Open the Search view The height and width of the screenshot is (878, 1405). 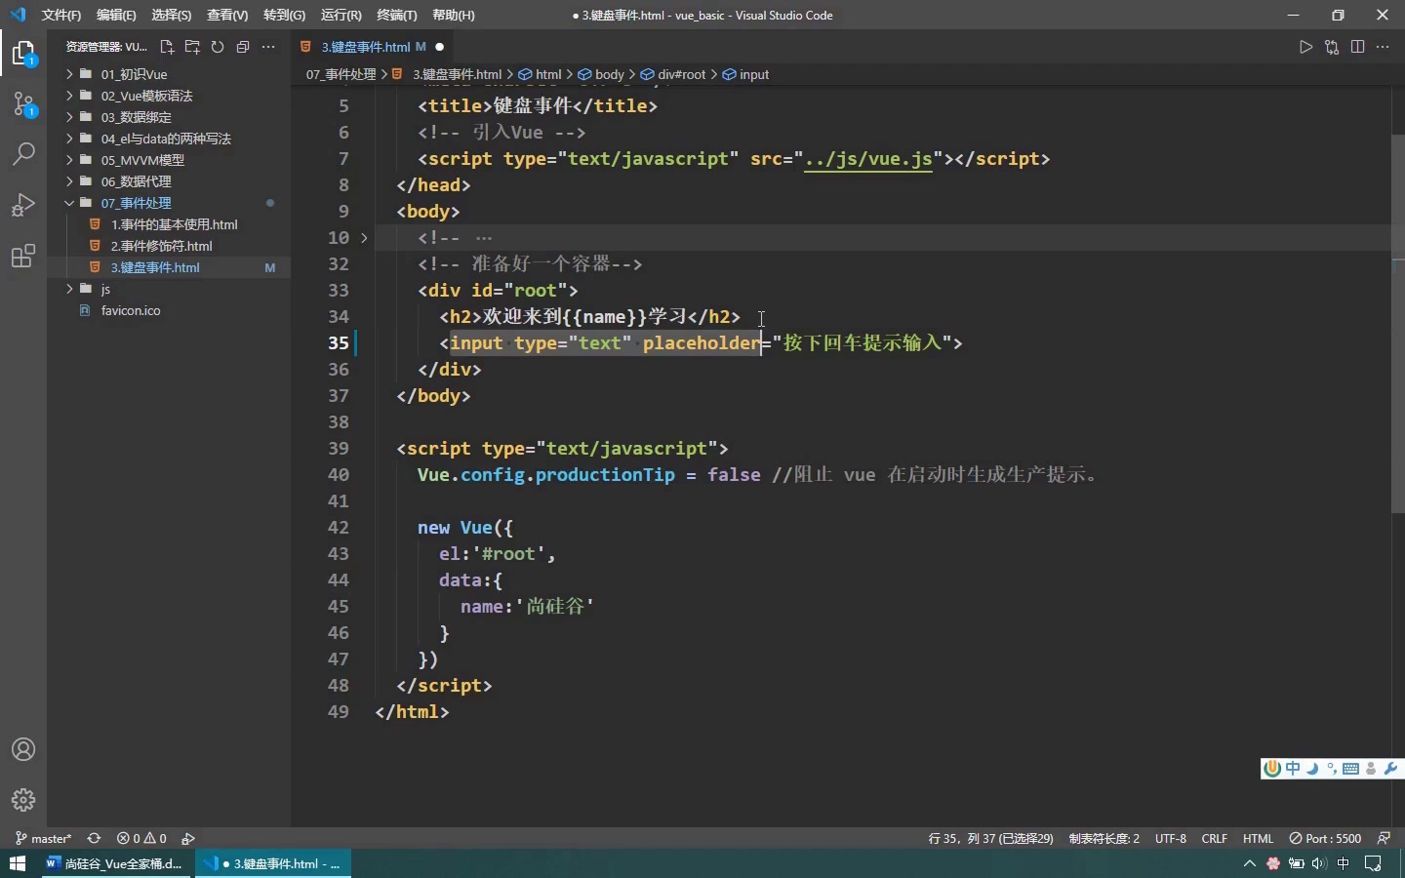point(23,154)
